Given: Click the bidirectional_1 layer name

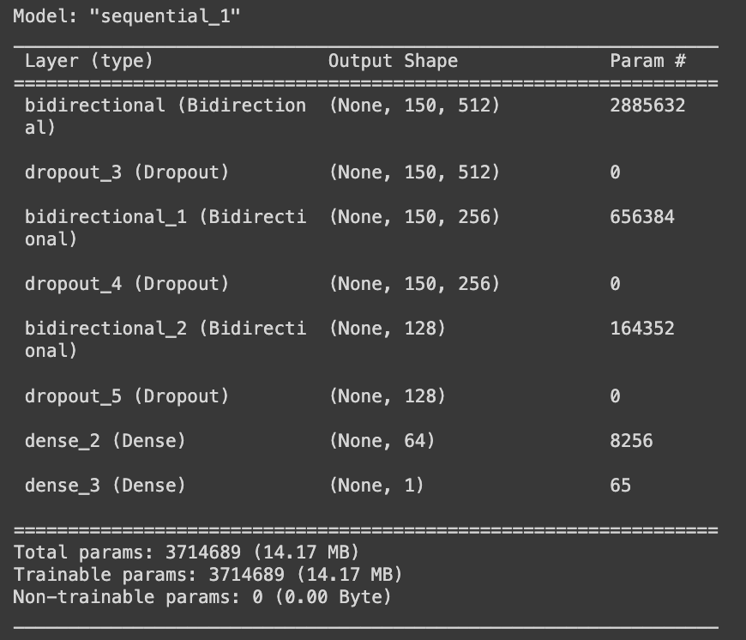Looking at the screenshot, I should click(x=165, y=228).
